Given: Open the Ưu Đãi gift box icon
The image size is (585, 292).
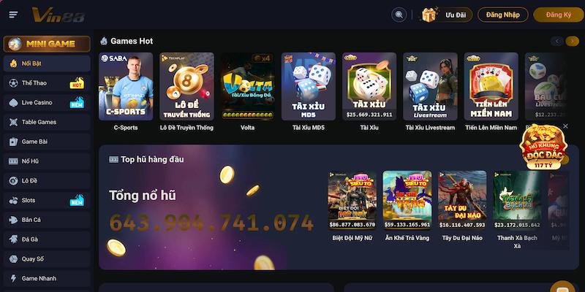Looking at the screenshot, I should click(429, 15).
